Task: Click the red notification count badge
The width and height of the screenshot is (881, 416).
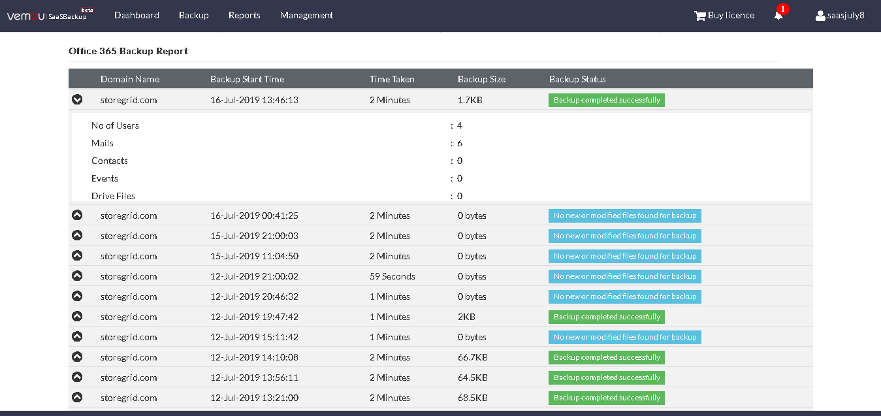Action: (784, 9)
